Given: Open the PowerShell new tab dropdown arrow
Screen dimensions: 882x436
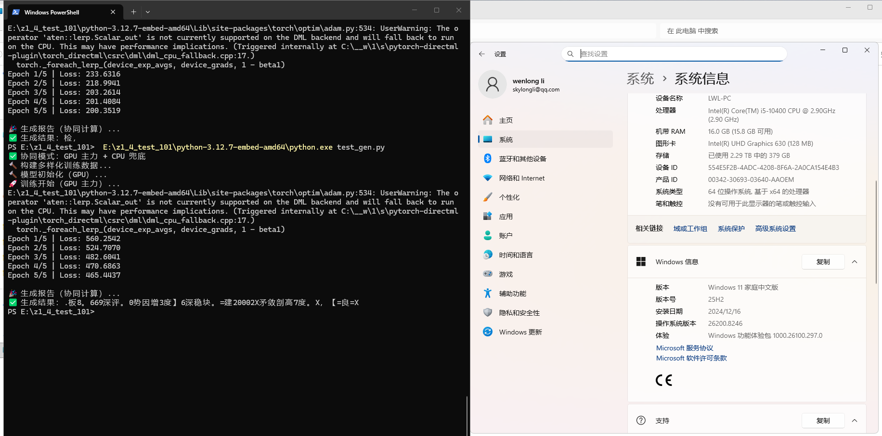Looking at the screenshot, I should 148,12.
